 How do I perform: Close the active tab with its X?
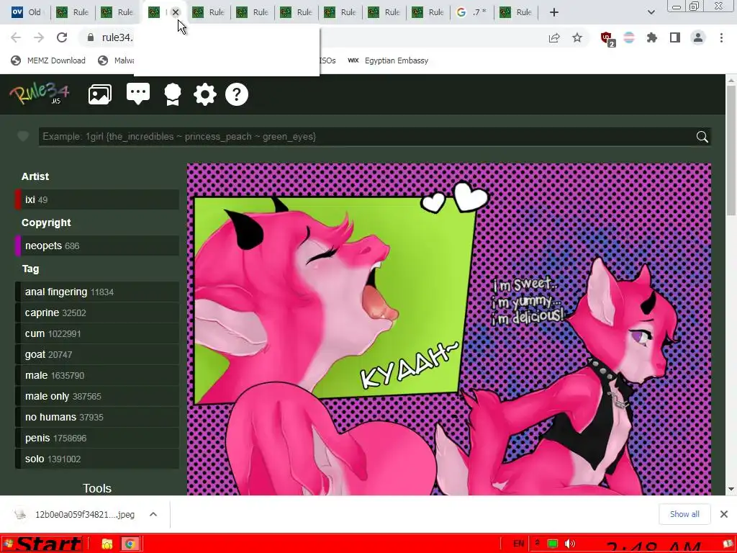click(x=176, y=12)
